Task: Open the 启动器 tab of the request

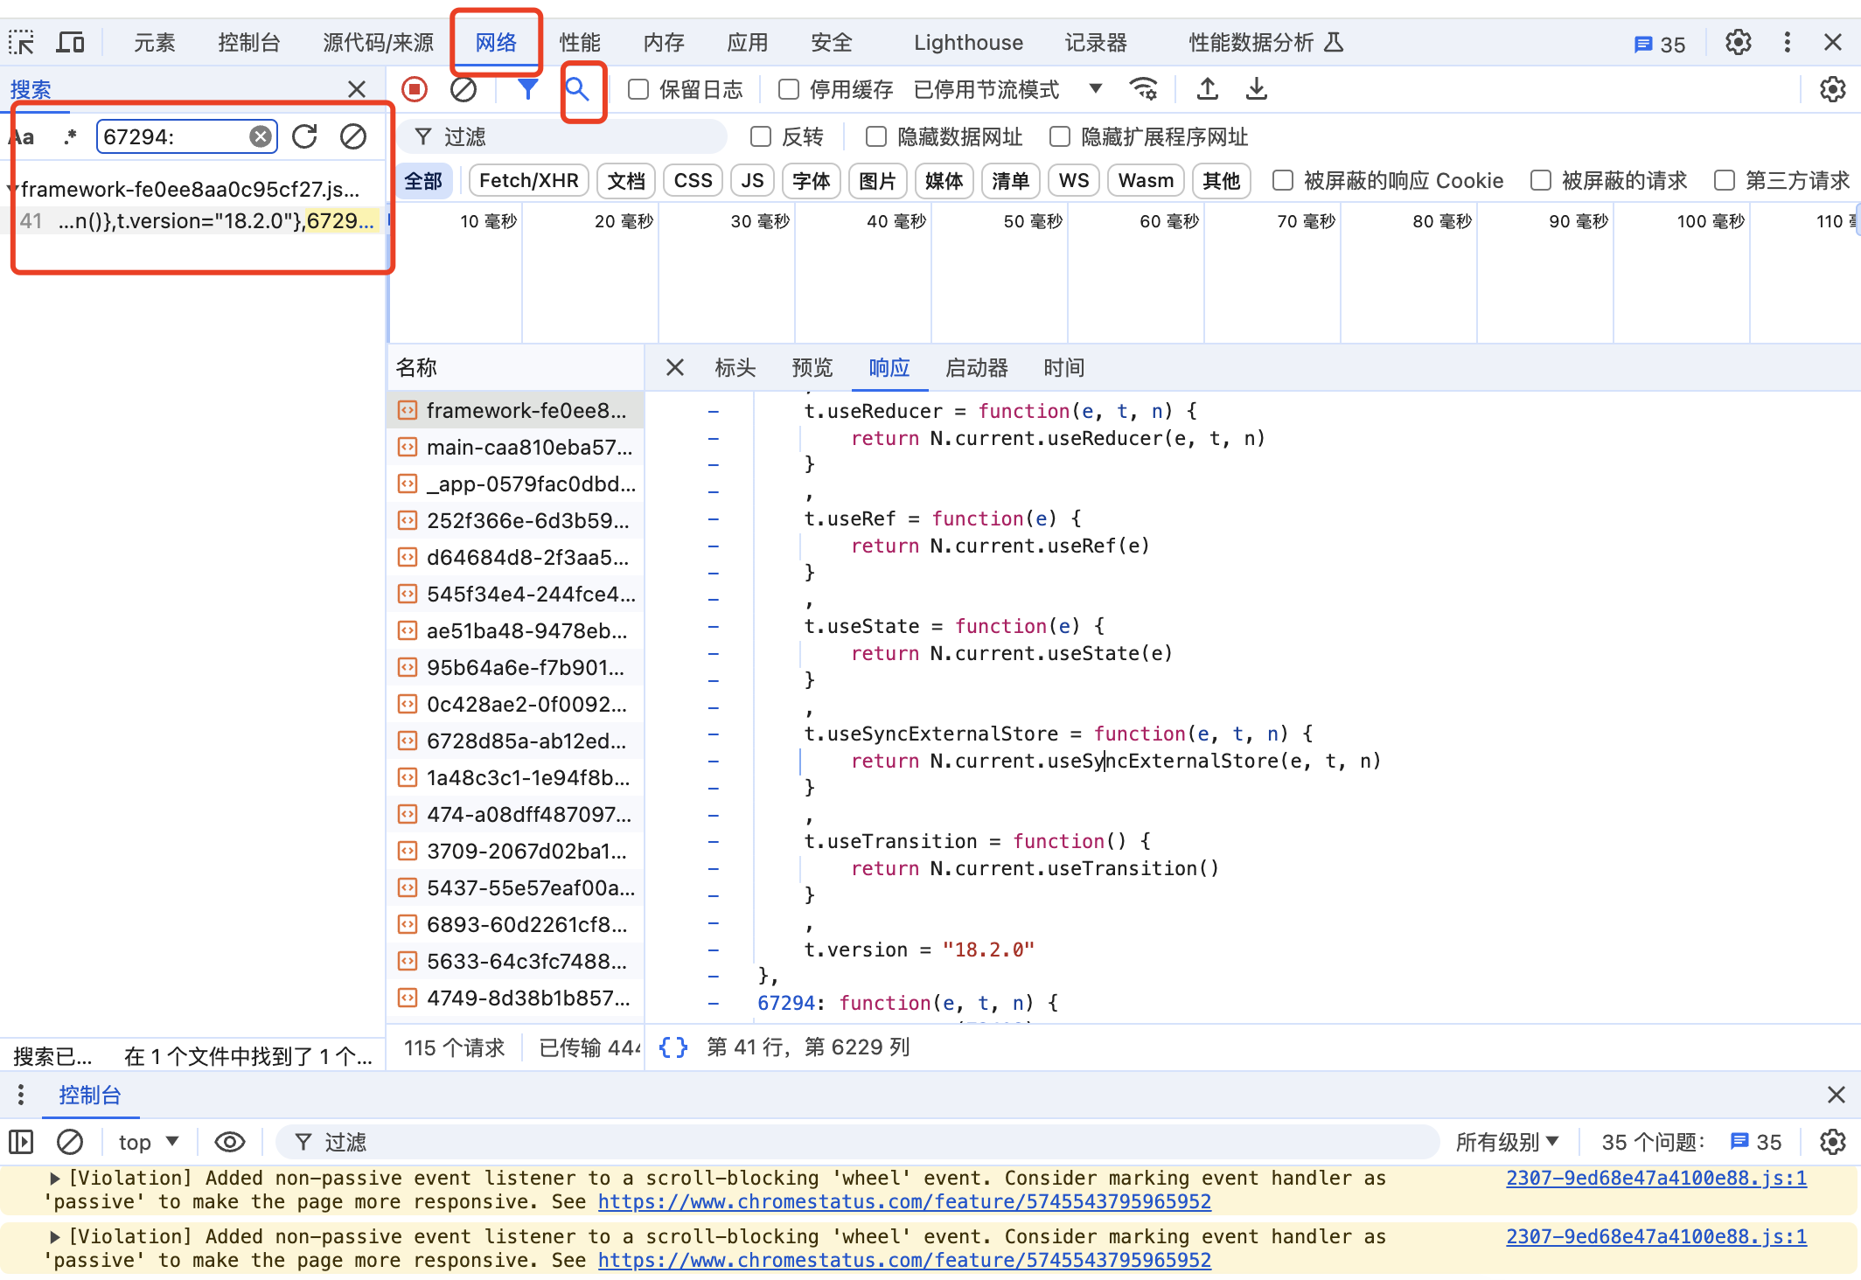Action: tap(977, 367)
